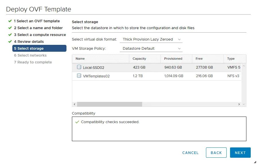
Task: Expand the VM Storage Policy dropdown
Action: click(151, 49)
